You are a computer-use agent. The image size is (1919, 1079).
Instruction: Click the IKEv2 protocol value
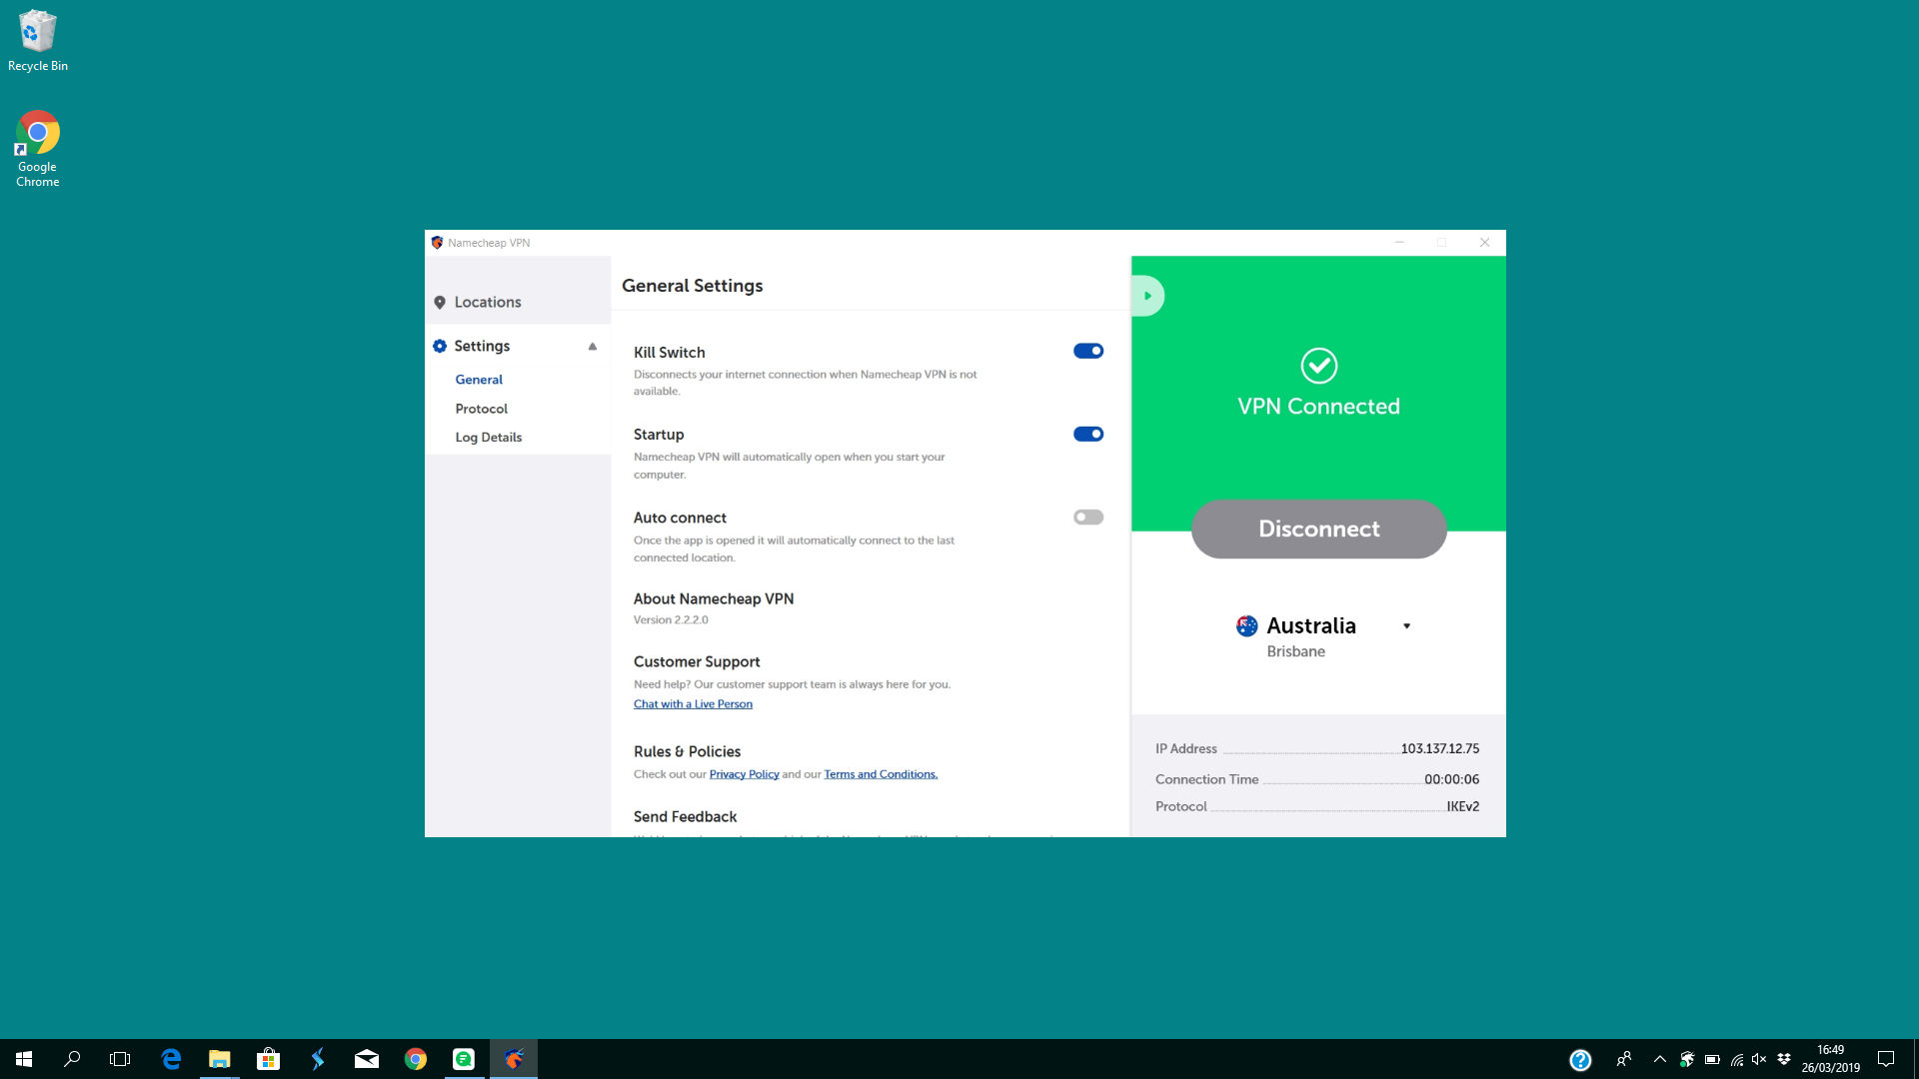tap(1462, 806)
